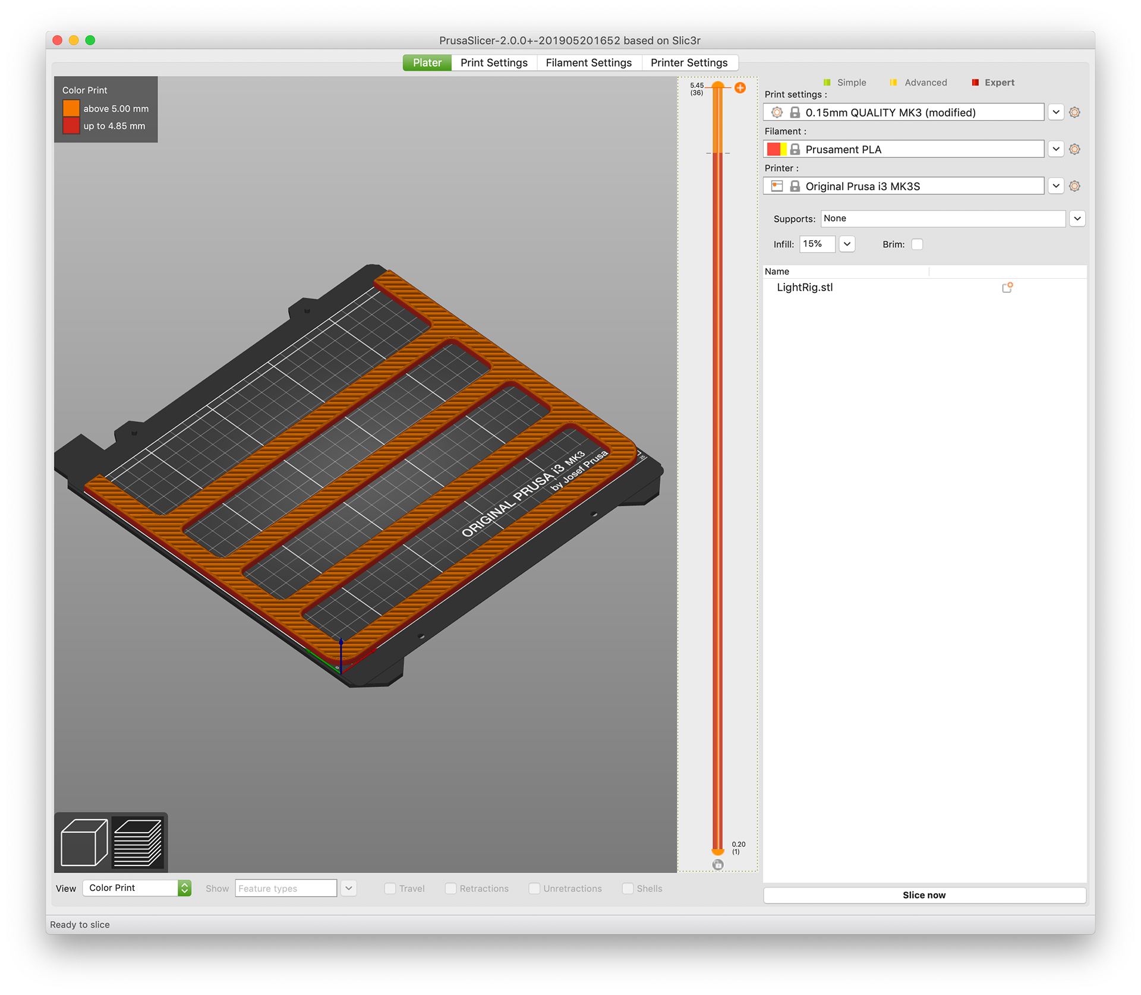Expand the Print settings preset dropdown
This screenshot has width=1141, height=995.
click(x=1055, y=112)
